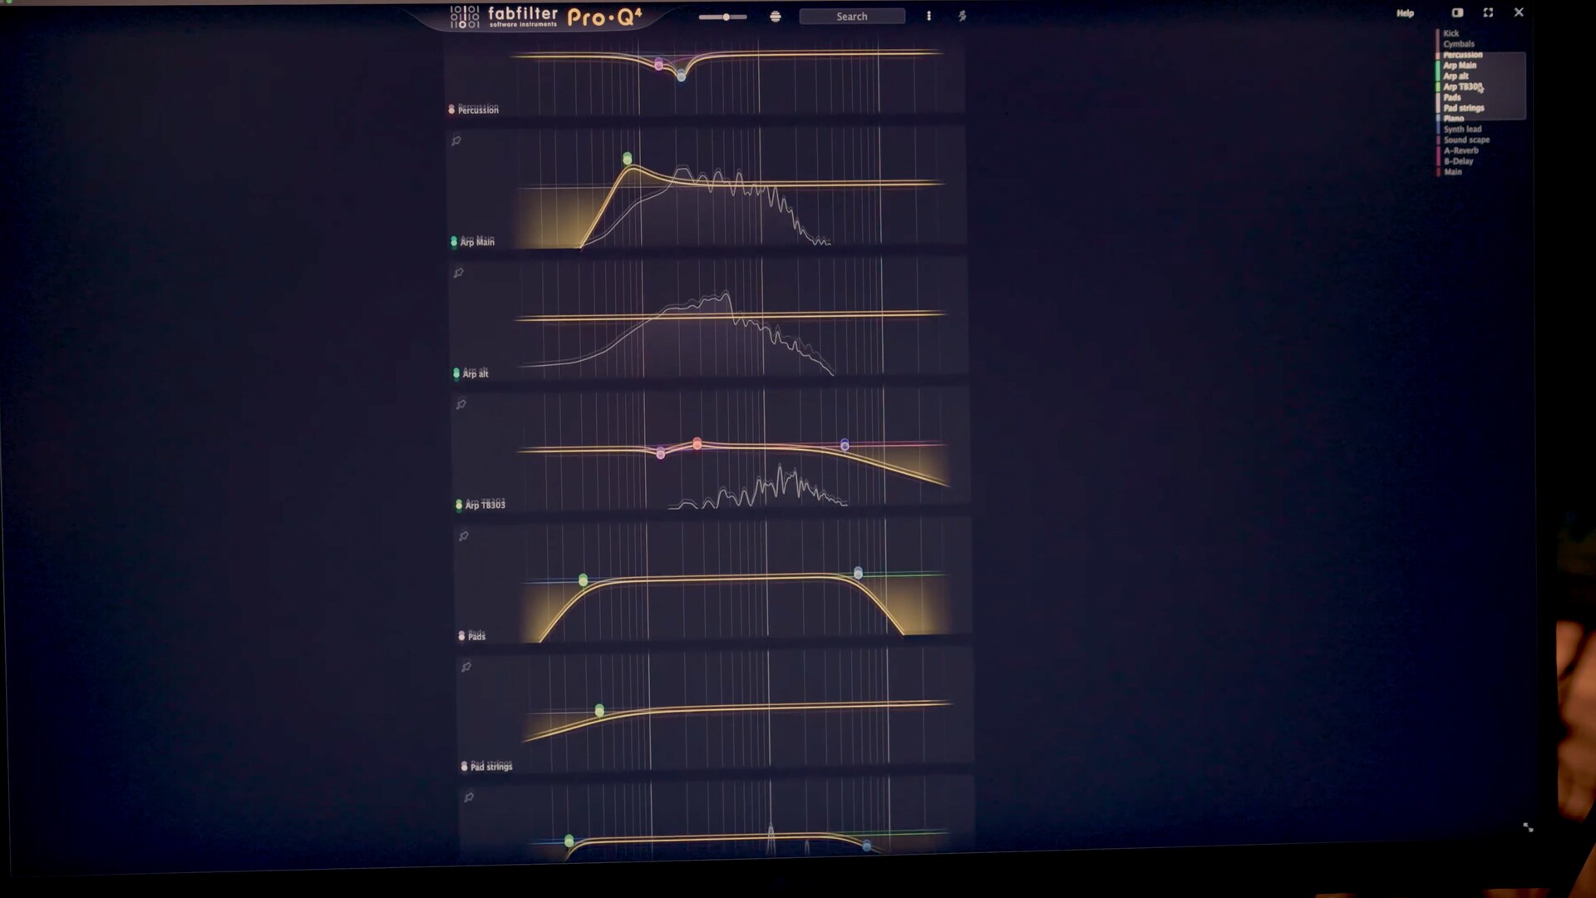Select B-Delay in the instance list
The height and width of the screenshot is (898, 1596).
coord(1458,161)
